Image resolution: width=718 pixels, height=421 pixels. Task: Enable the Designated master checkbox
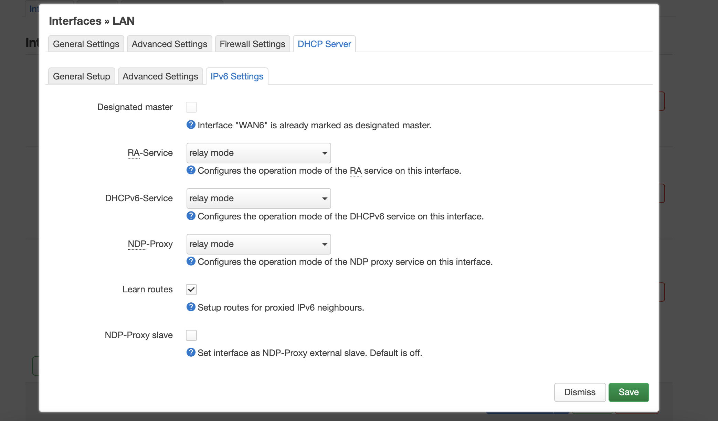(x=191, y=107)
